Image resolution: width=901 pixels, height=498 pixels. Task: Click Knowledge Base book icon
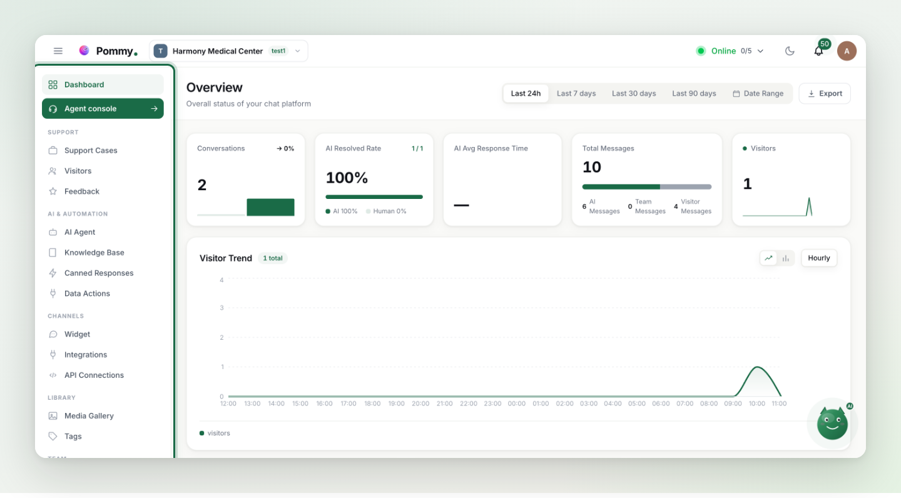[53, 253]
